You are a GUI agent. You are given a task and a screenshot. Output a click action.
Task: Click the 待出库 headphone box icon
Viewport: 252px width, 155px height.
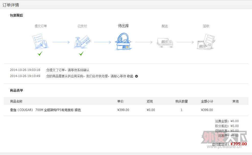[123, 42]
